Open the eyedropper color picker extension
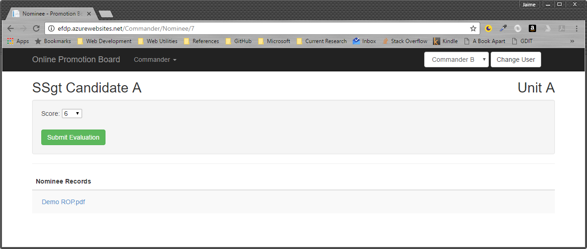The image size is (587, 249). (503, 28)
